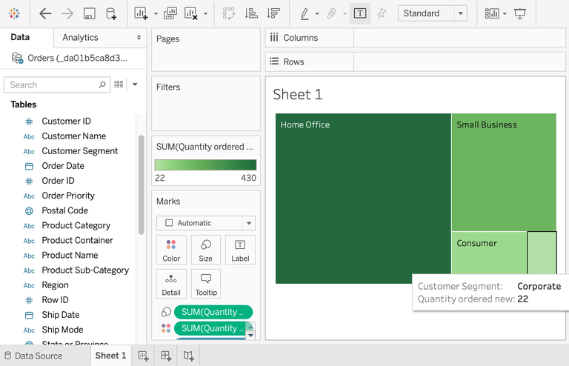The image size is (569, 366).
Task: Toggle Show Mark Labels button
Action: click(360, 14)
